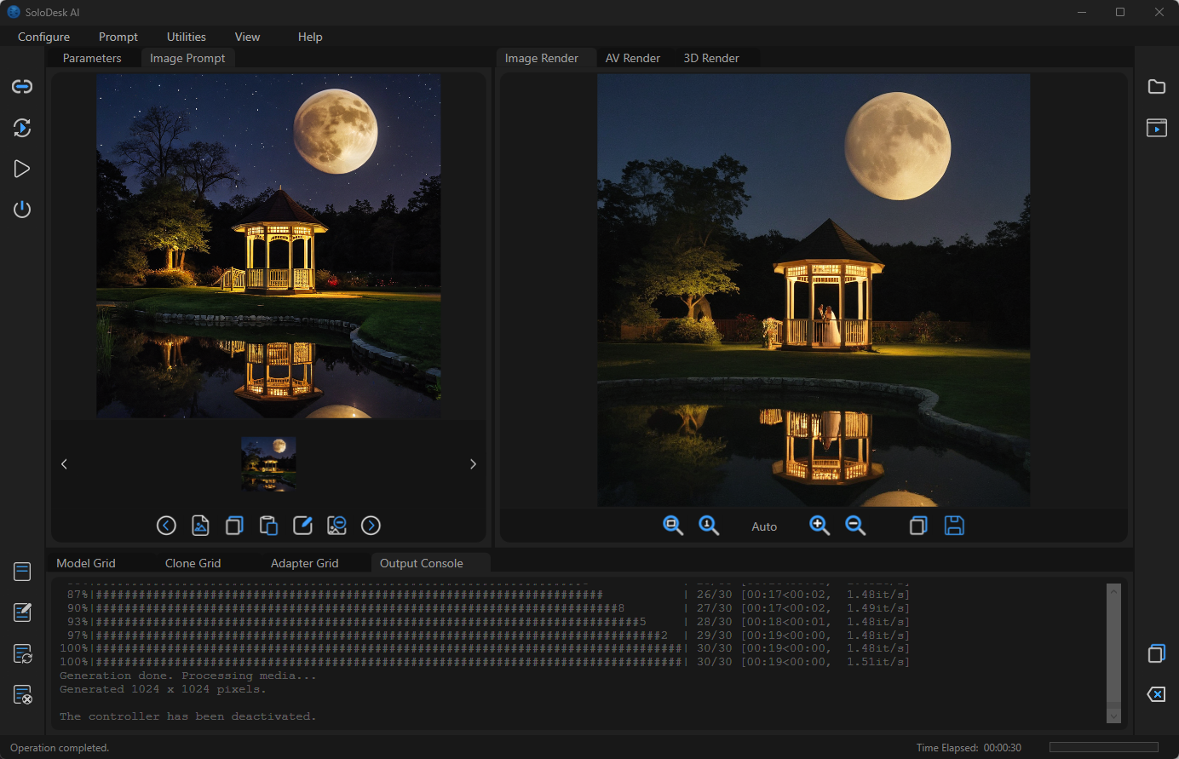The image size is (1179, 759).
Task: Open the AV Render tab
Action: pyautogui.click(x=632, y=58)
